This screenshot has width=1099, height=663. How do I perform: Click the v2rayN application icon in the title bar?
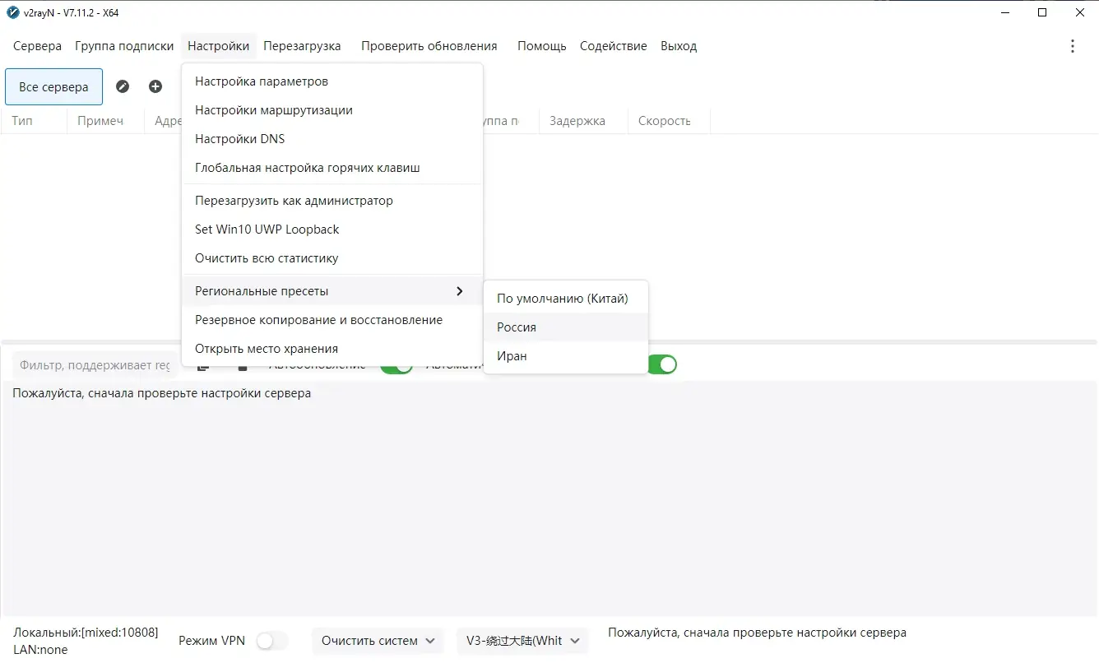12,12
